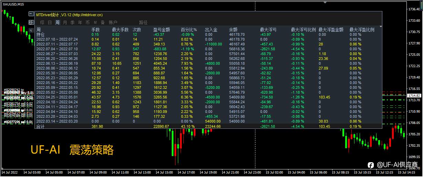
Task: Click the 最大浮亏 column header
Action: tap(268, 30)
